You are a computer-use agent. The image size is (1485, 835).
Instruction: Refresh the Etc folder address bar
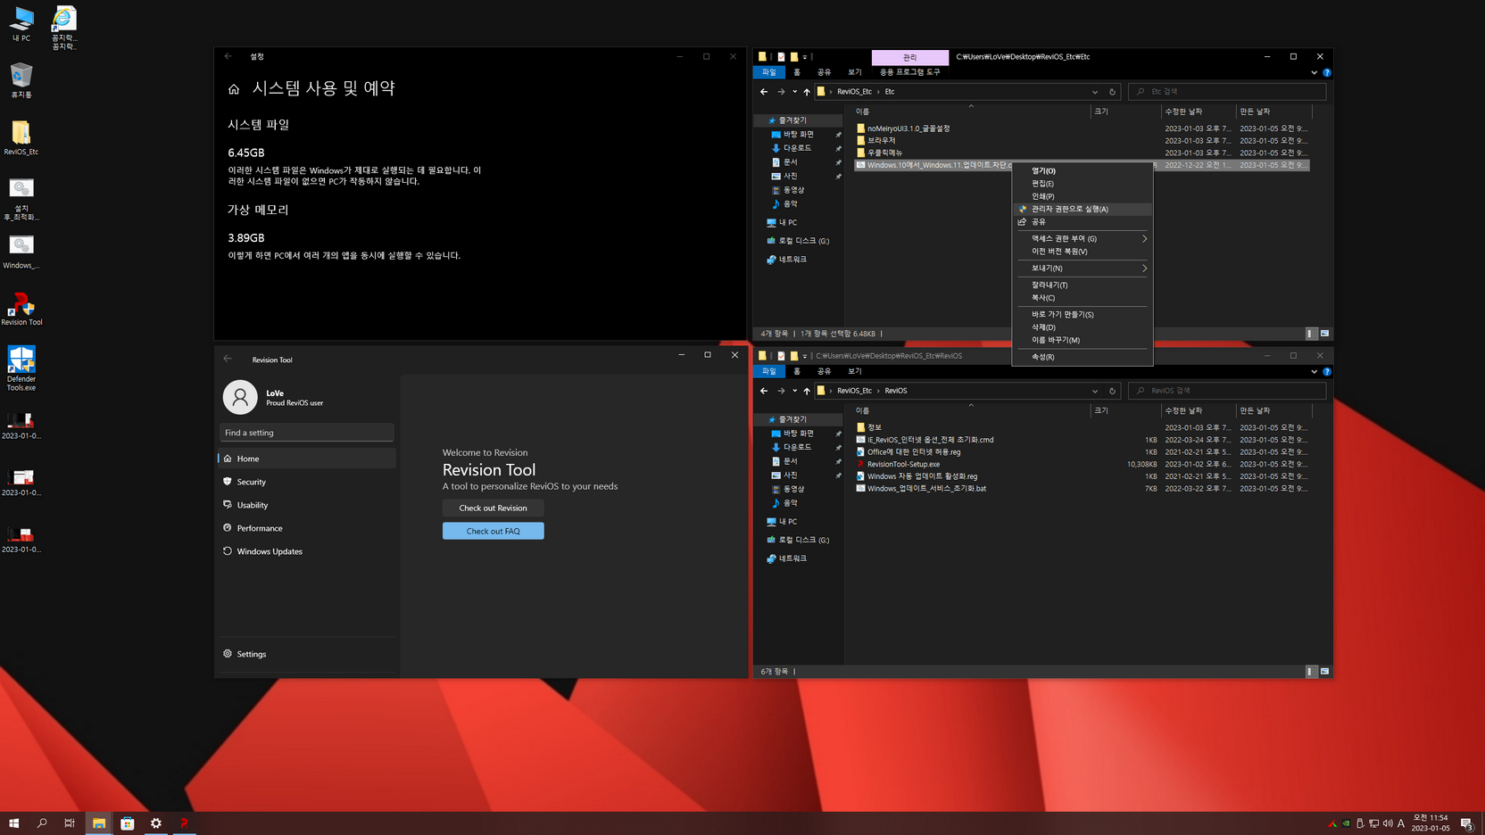pos(1112,92)
